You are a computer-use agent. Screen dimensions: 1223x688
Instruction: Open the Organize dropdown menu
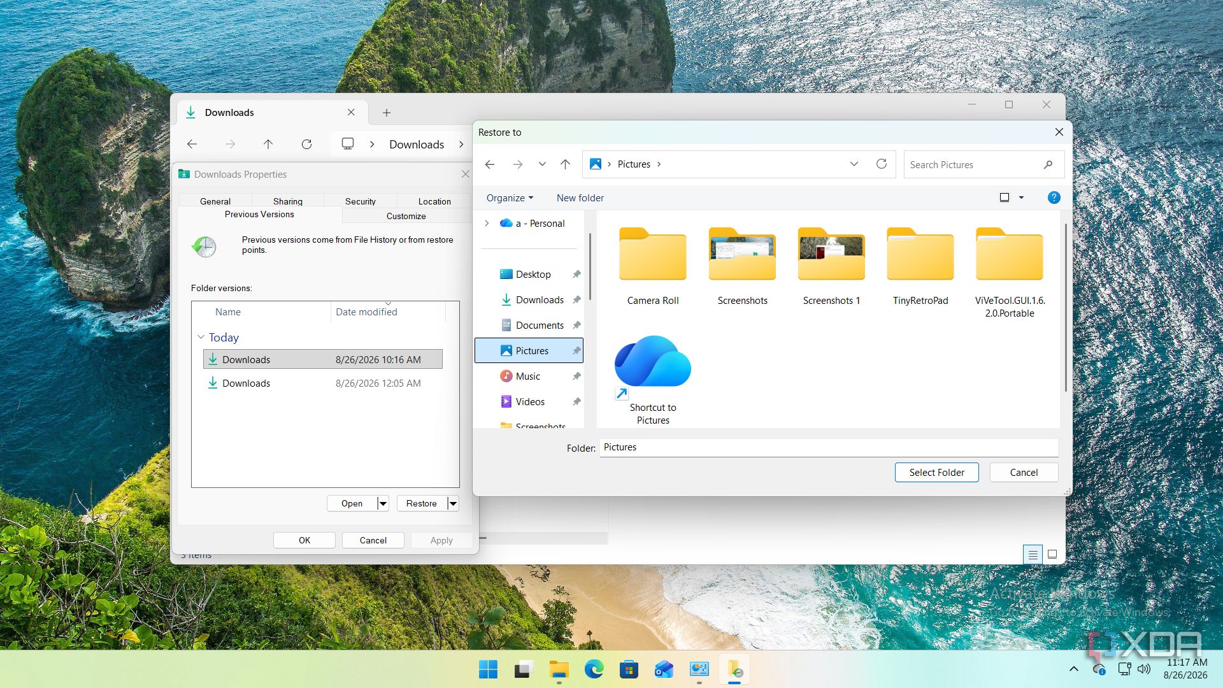510,198
